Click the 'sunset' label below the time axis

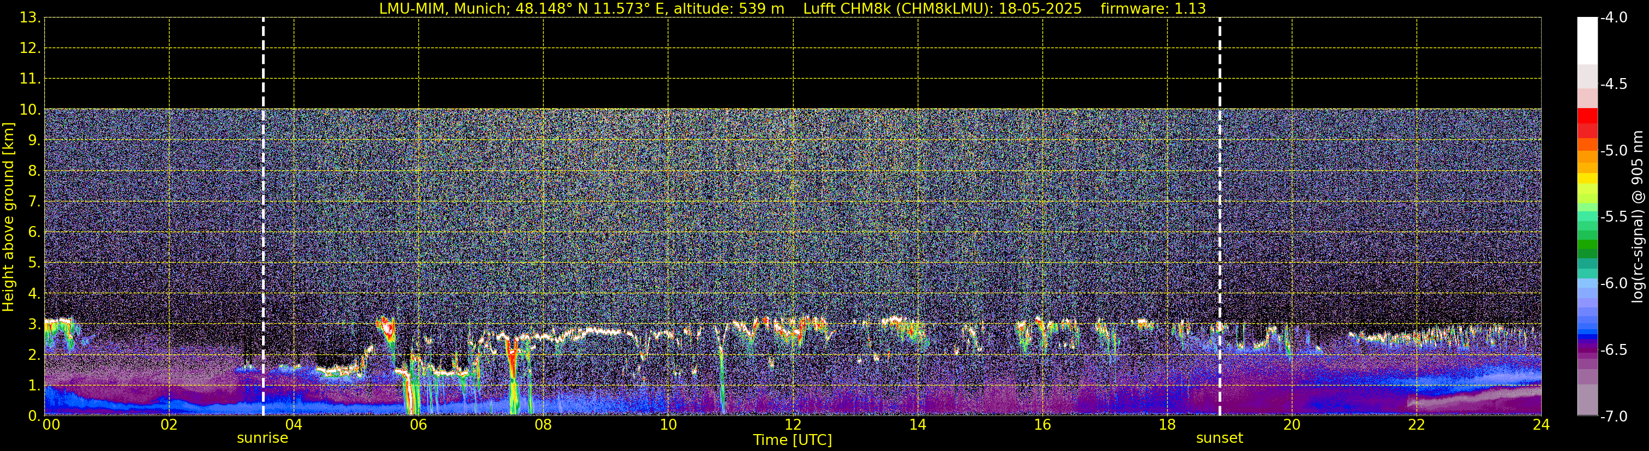point(1220,438)
